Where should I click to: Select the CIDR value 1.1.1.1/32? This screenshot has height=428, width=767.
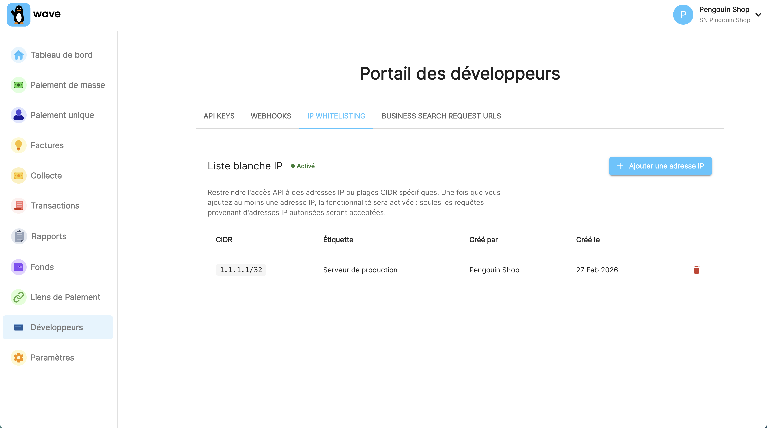click(241, 270)
